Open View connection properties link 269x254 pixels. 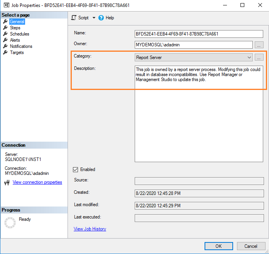pyautogui.click(x=37, y=182)
